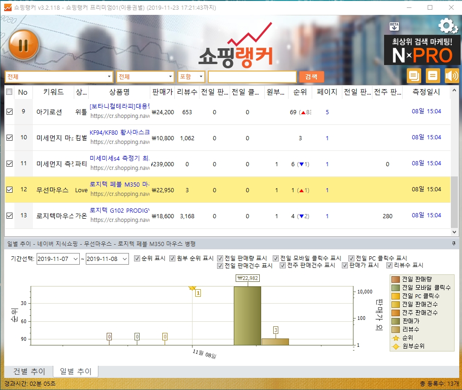
Task: Uncheck row 12 무선마우스 checkbox
Action: coord(9,189)
